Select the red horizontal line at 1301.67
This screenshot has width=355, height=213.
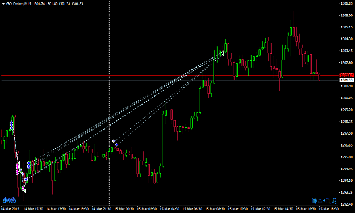coord(170,75)
